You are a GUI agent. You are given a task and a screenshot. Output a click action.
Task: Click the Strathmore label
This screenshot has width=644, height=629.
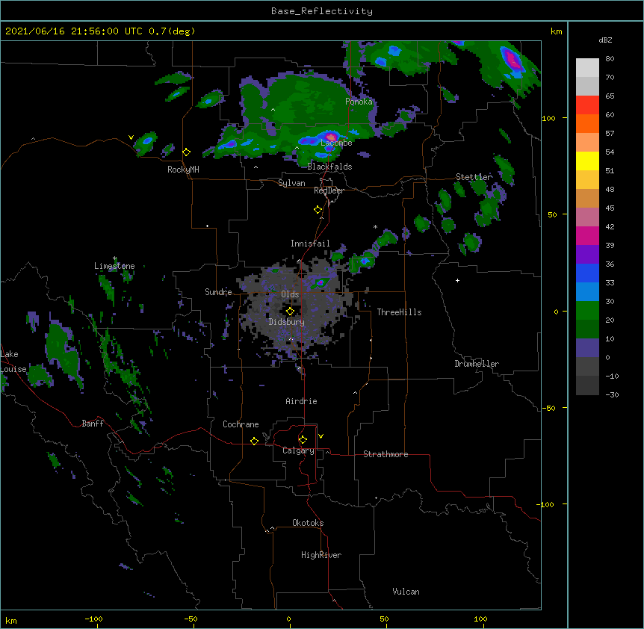pyautogui.click(x=386, y=454)
